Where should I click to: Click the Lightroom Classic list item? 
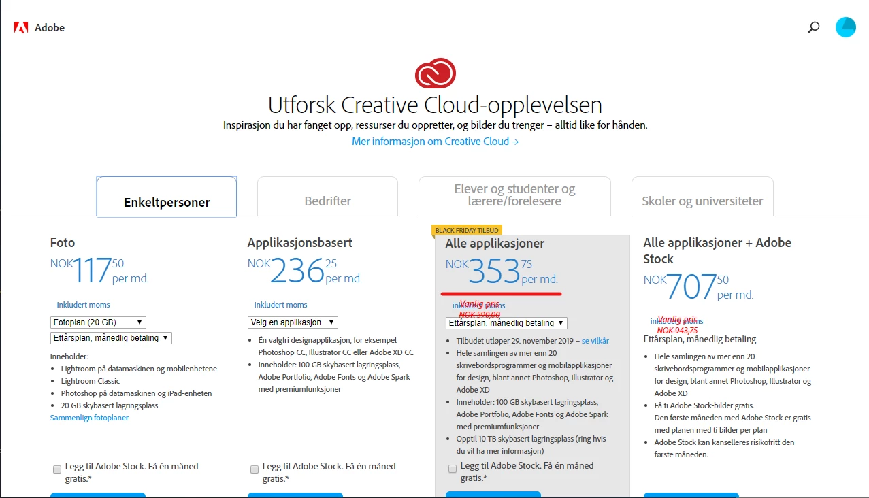91,381
